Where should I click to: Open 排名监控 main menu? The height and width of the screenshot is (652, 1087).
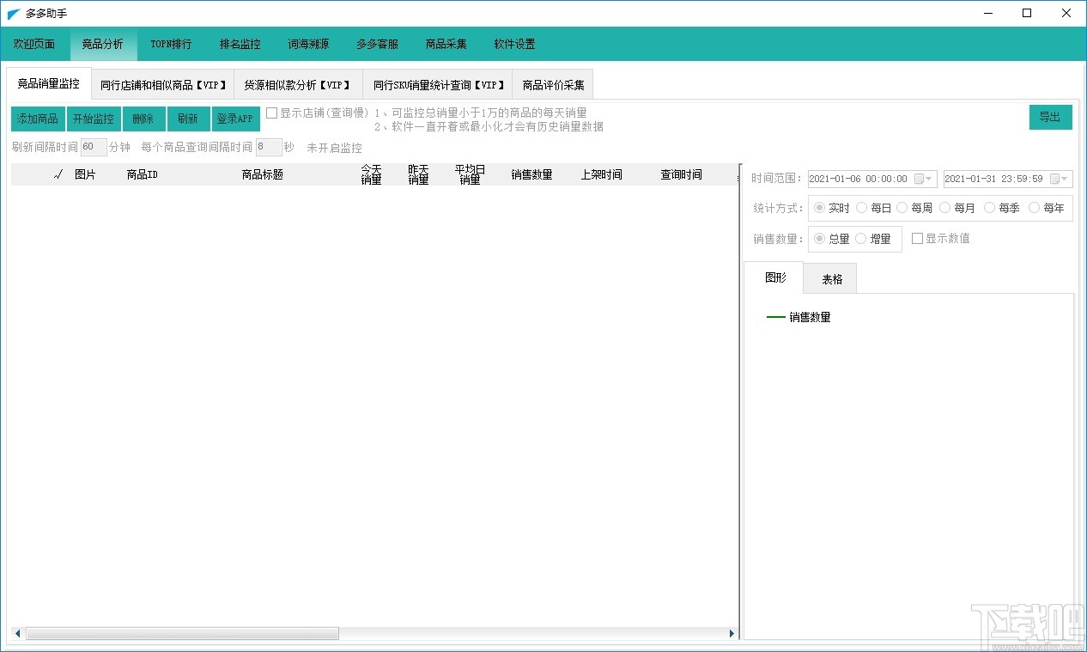[240, 44]
